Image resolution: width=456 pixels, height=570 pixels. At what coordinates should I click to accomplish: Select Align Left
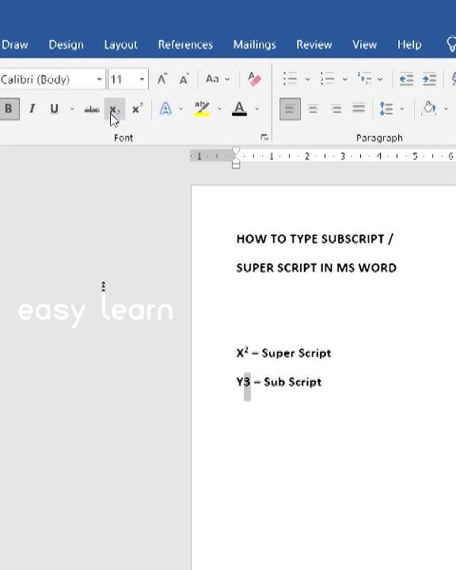click(290, 108)
